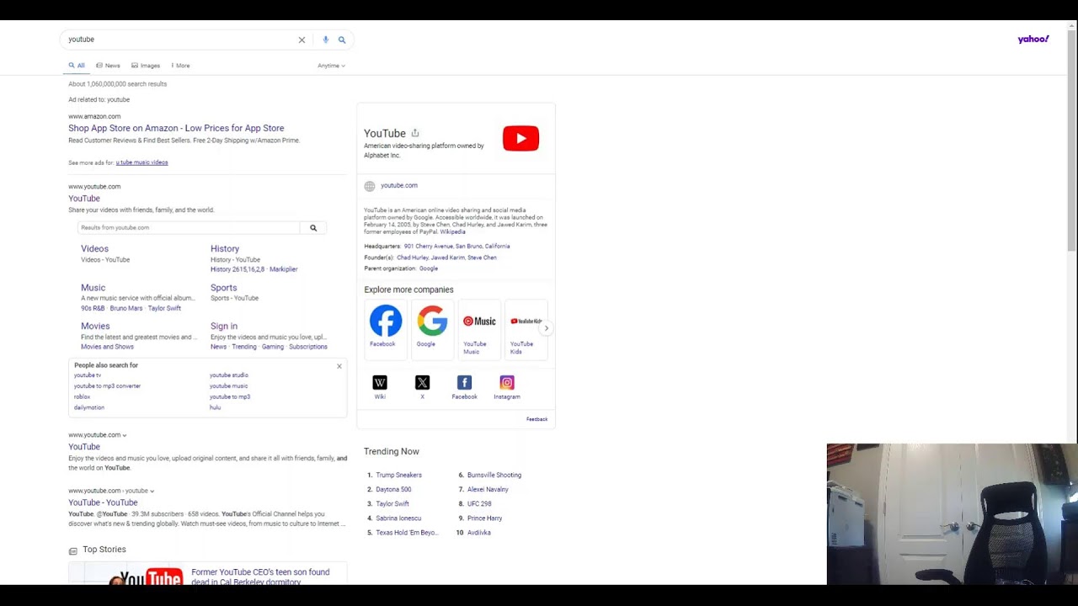1078x606 pixels.
Task: Close the People also search for box
Action: click(339, 366)
